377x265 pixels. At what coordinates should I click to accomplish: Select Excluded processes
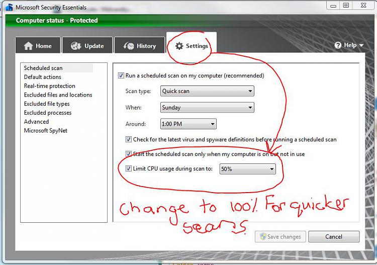[x=48, y=113]
